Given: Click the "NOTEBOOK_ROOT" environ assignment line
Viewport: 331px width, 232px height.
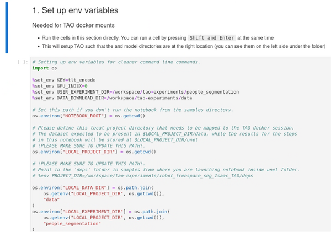Looking at the screenshot, I should pyautogui.click(x=88, y=116).
